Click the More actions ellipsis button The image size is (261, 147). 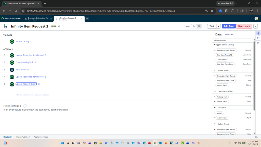click(x=256, y=26)
